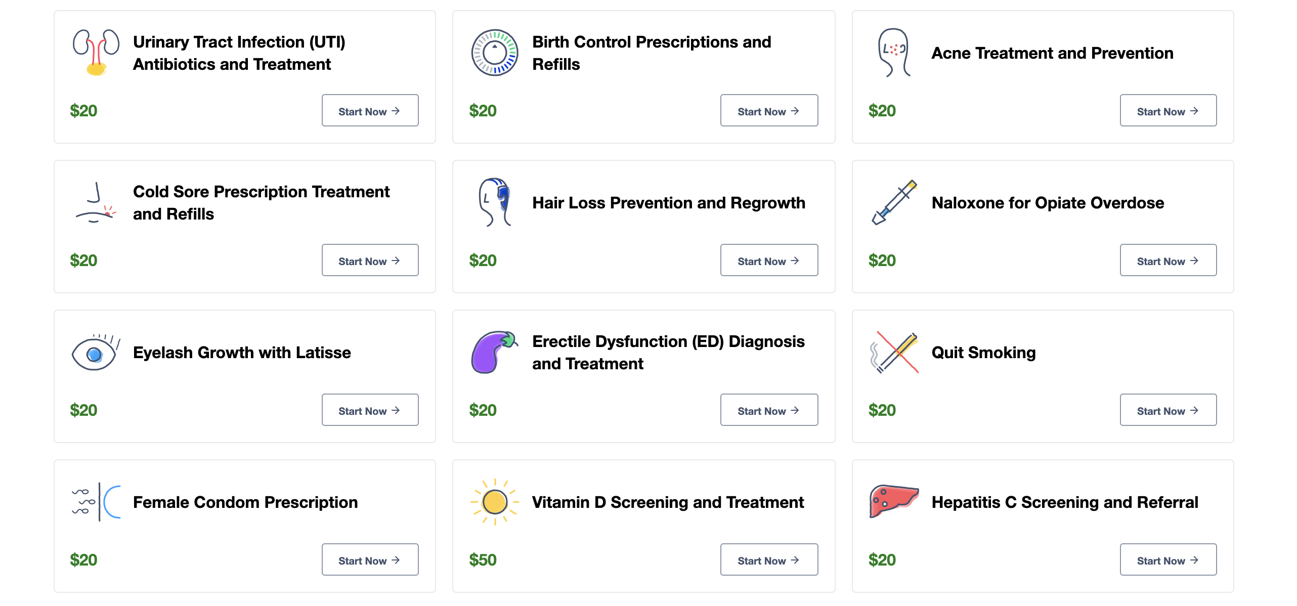The width and height of the screenshot is (1297, 606).
Task: Click the acne face icon
Action: pyautogui.click(x=894, y=53)
